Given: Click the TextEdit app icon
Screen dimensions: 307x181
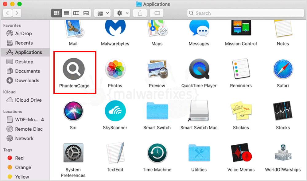Looking at the screenshot, I should click(x=115, y=153).
